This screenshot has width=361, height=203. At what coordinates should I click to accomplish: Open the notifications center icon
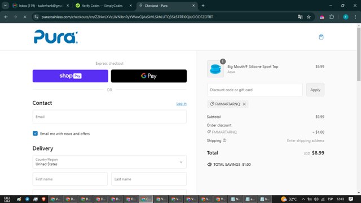coord(351,199)
